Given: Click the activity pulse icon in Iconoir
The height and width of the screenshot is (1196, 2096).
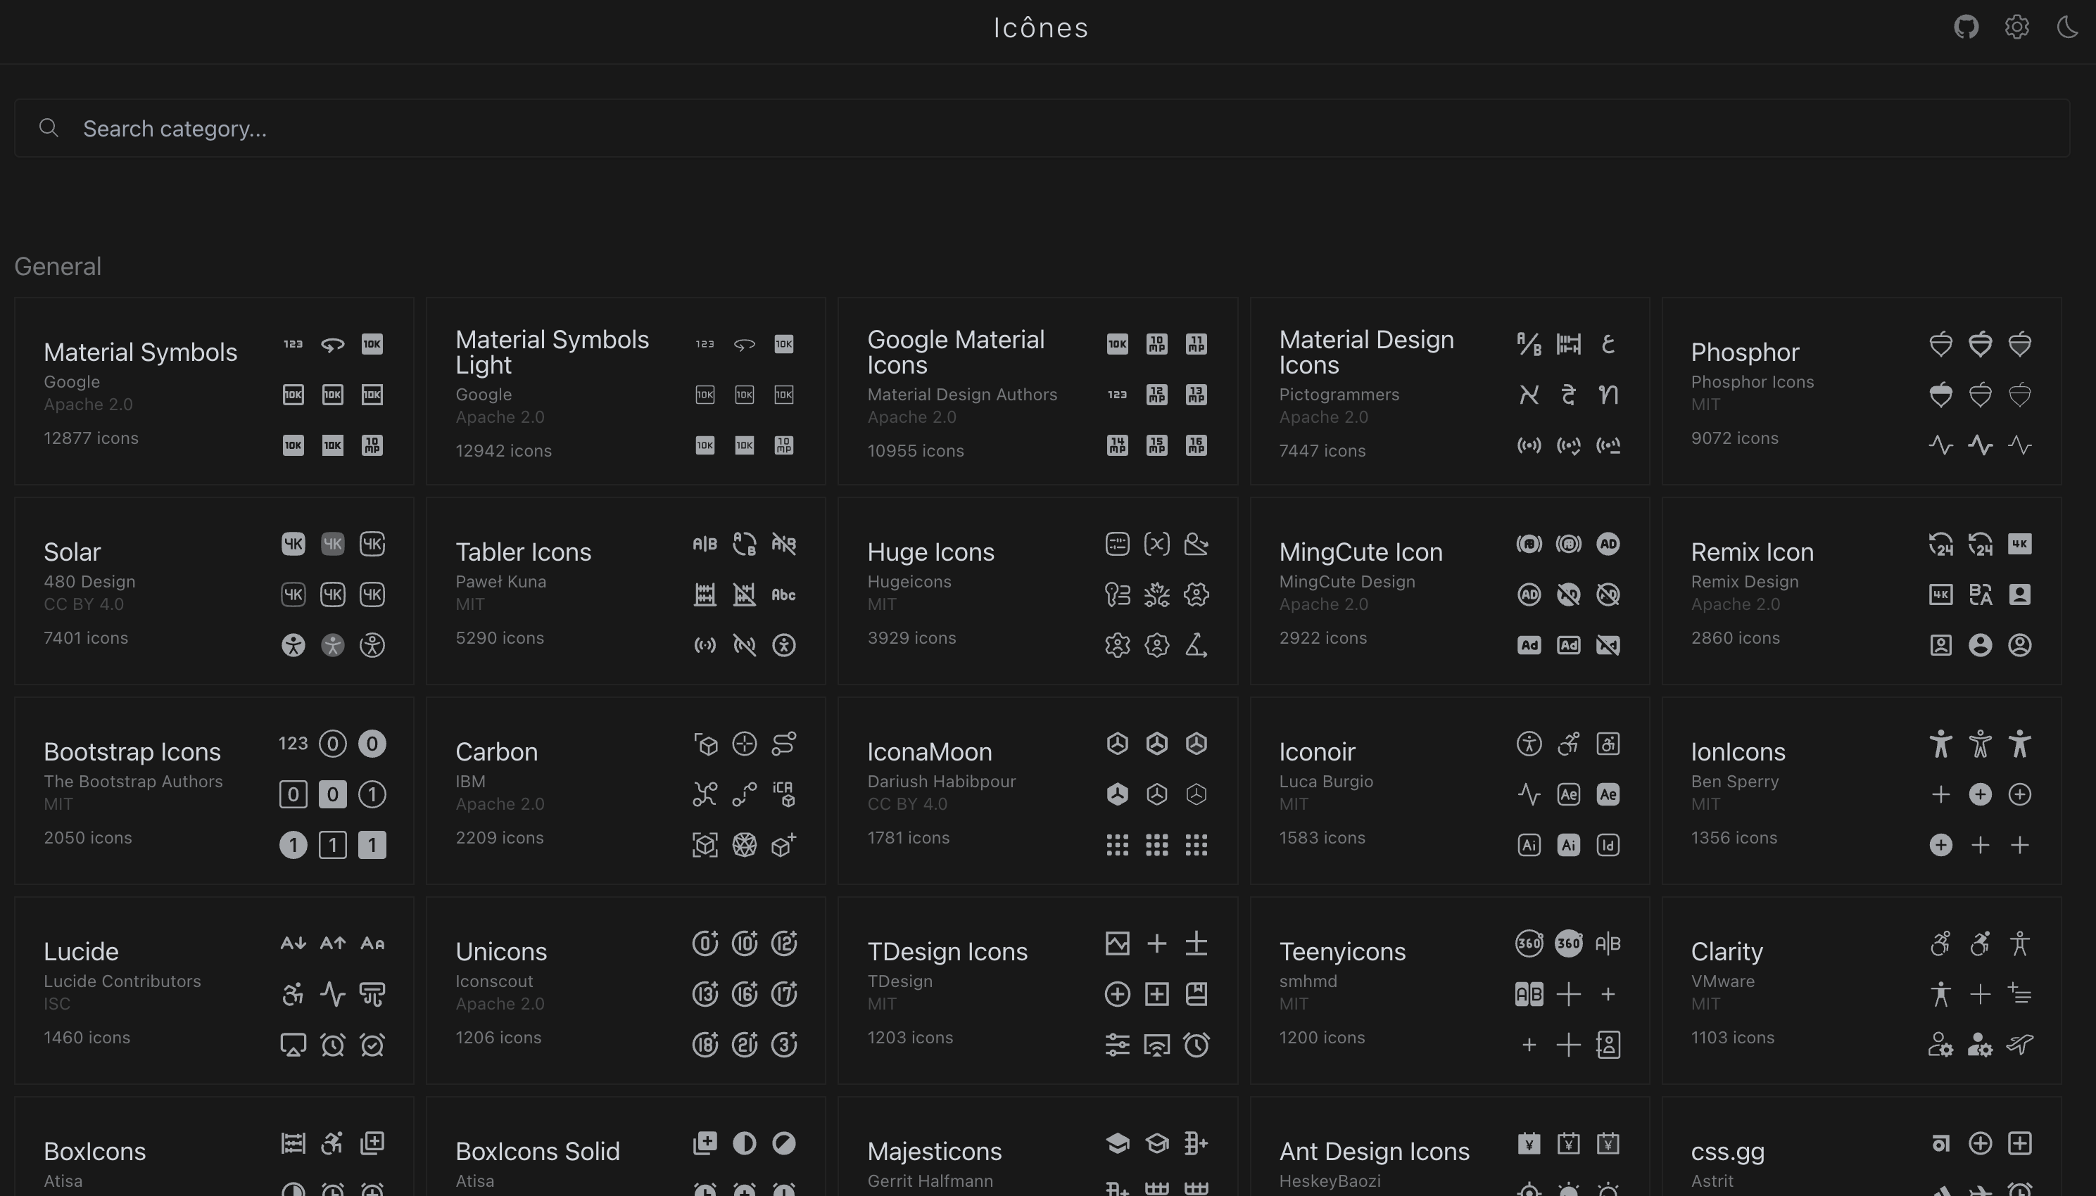Looking at the screenshot, I should coord(1529,794).
